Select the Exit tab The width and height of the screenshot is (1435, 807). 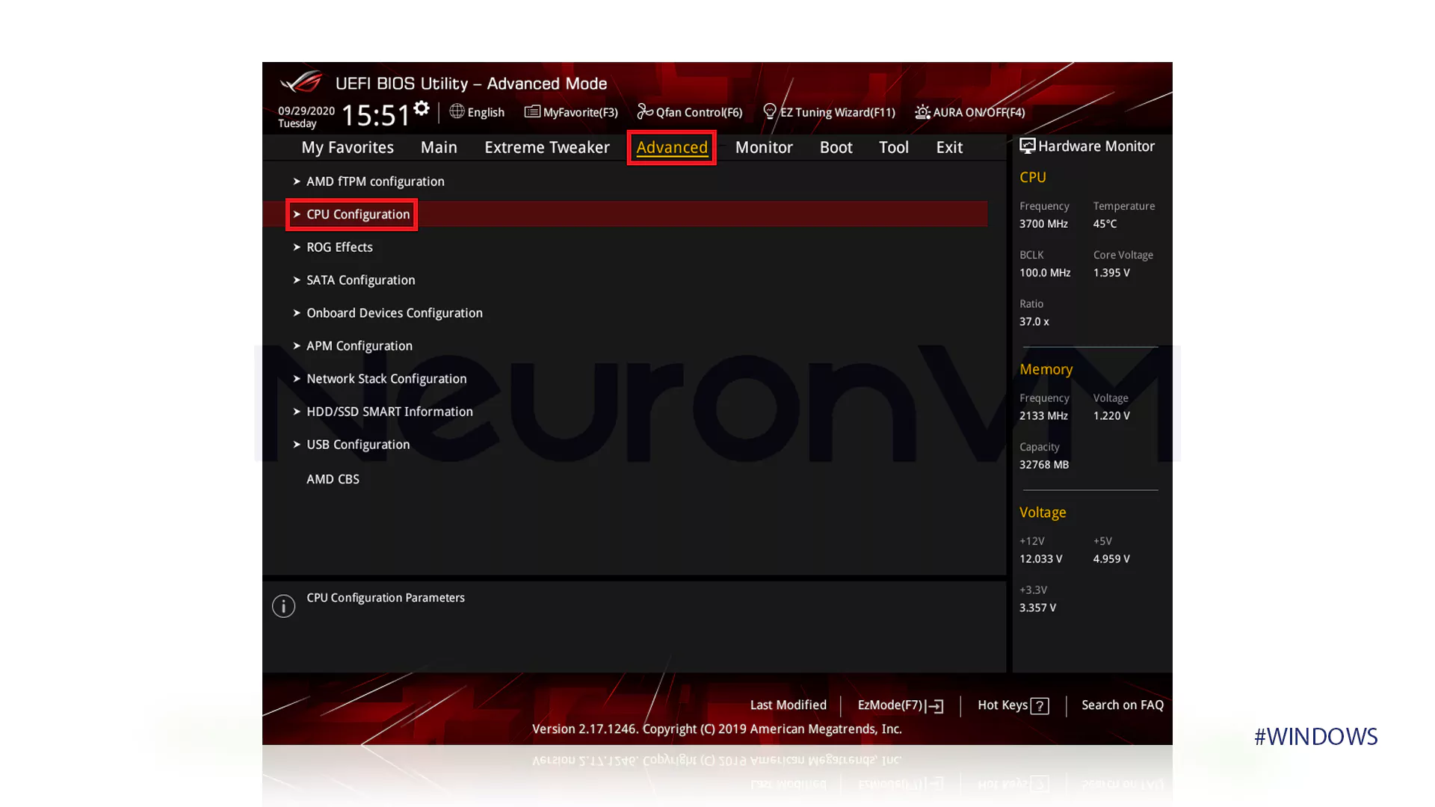click(x=949, y=147)
